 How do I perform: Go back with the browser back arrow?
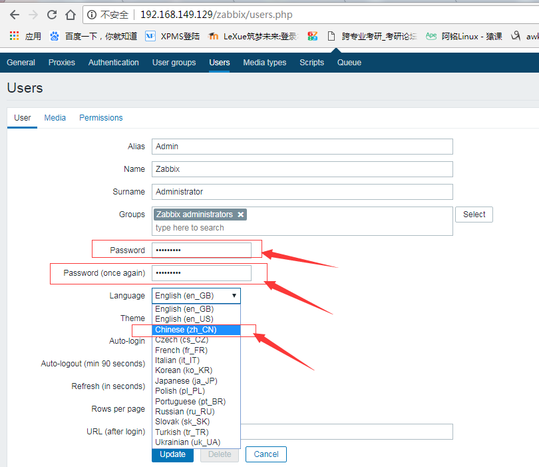point(15,15)
